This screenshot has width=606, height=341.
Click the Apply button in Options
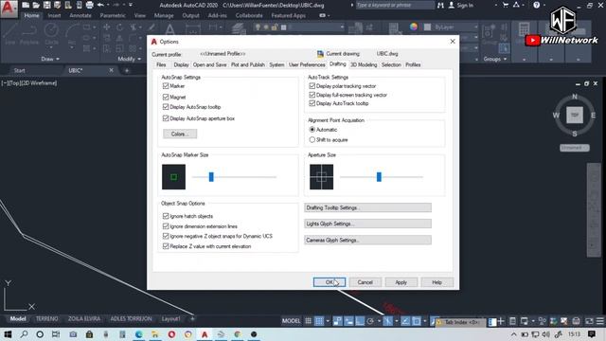401,282
